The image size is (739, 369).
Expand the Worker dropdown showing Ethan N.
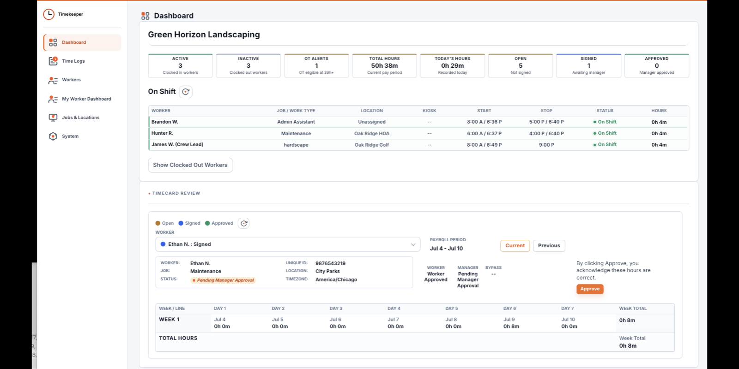point(288,244)
